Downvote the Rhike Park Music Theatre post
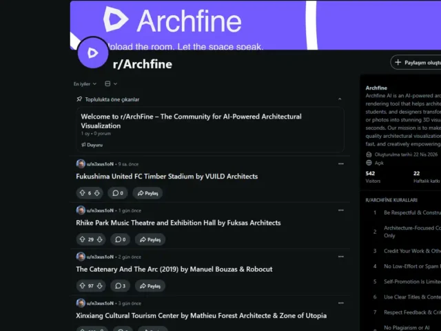 100,239
